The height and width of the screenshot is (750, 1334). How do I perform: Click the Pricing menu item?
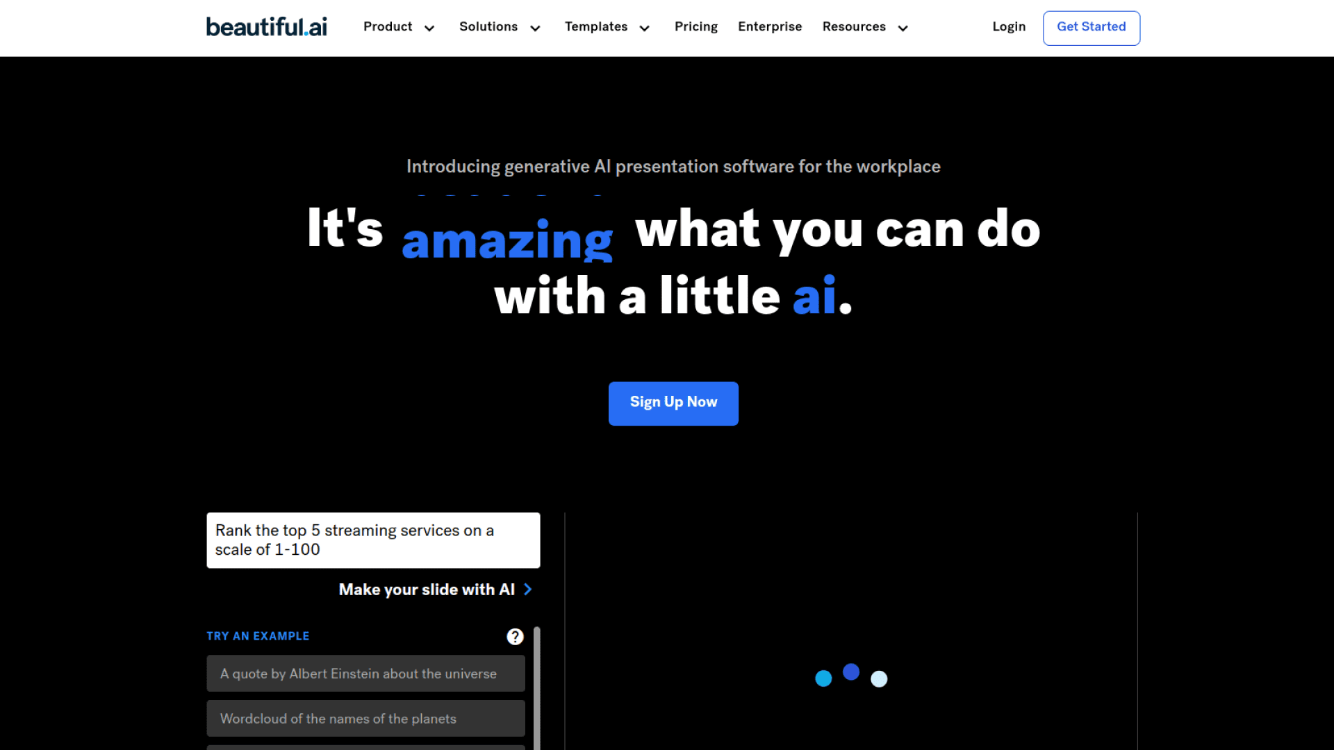pyautogui.click(x=696, y=26)
